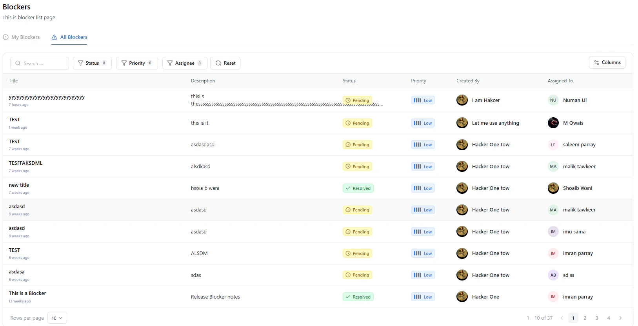The height and width of the screenshot is (326, 638).
Task: Open the TESFFAKSDML blocker
Action: coord(25,163)
